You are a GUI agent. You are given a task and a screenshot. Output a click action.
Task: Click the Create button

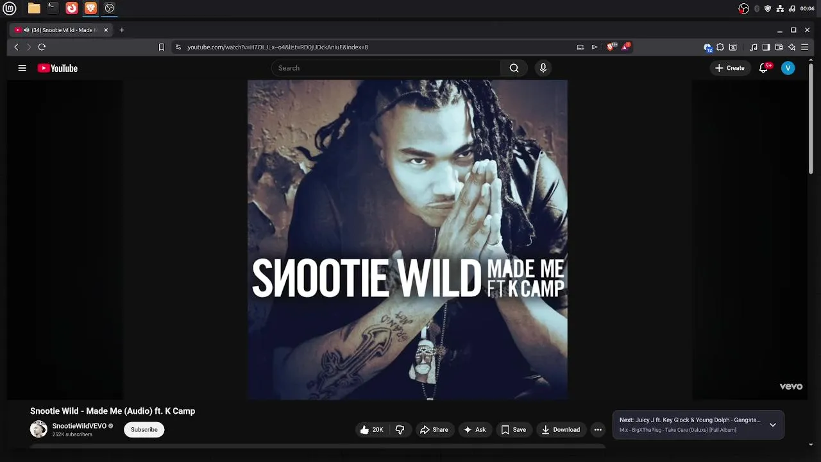pyautogui.click(x=730, y=68)
